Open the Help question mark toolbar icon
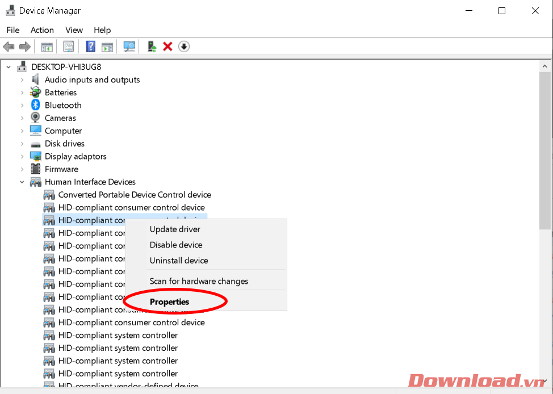This screenshot has height=394, width=553. tap(91, 47)
